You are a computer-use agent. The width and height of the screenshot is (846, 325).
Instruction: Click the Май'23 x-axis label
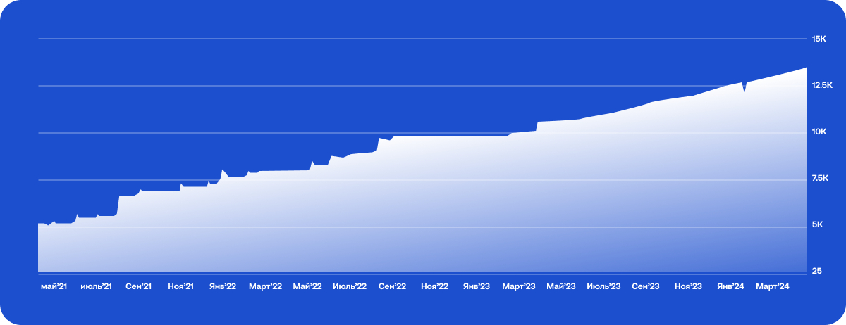[x=561, y=286]
